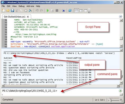
Task: Click the Open file folder icon
Action: (8, 11)
